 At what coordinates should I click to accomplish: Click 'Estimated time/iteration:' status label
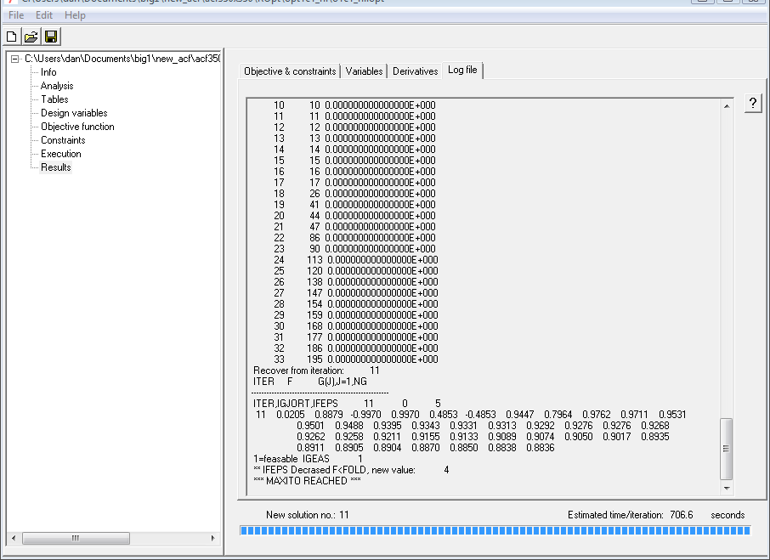(x=615, y=515)
